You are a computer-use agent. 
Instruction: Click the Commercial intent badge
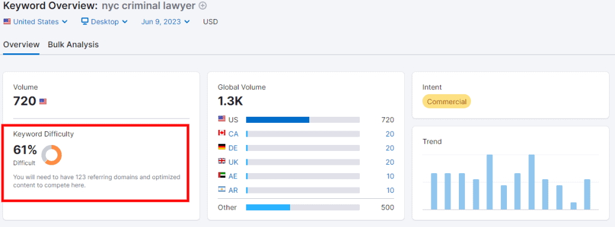click(446, 102)
